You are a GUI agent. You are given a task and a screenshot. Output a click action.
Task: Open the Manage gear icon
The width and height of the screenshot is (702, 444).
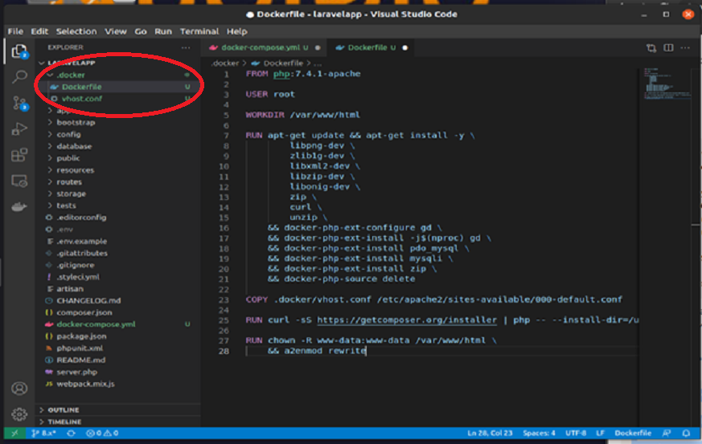point(19,414)
